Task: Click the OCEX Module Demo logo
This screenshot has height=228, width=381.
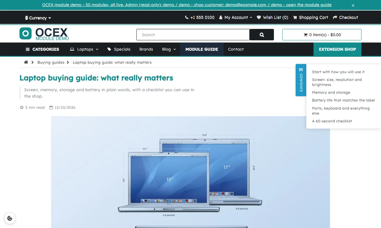Action: (44, 34)
